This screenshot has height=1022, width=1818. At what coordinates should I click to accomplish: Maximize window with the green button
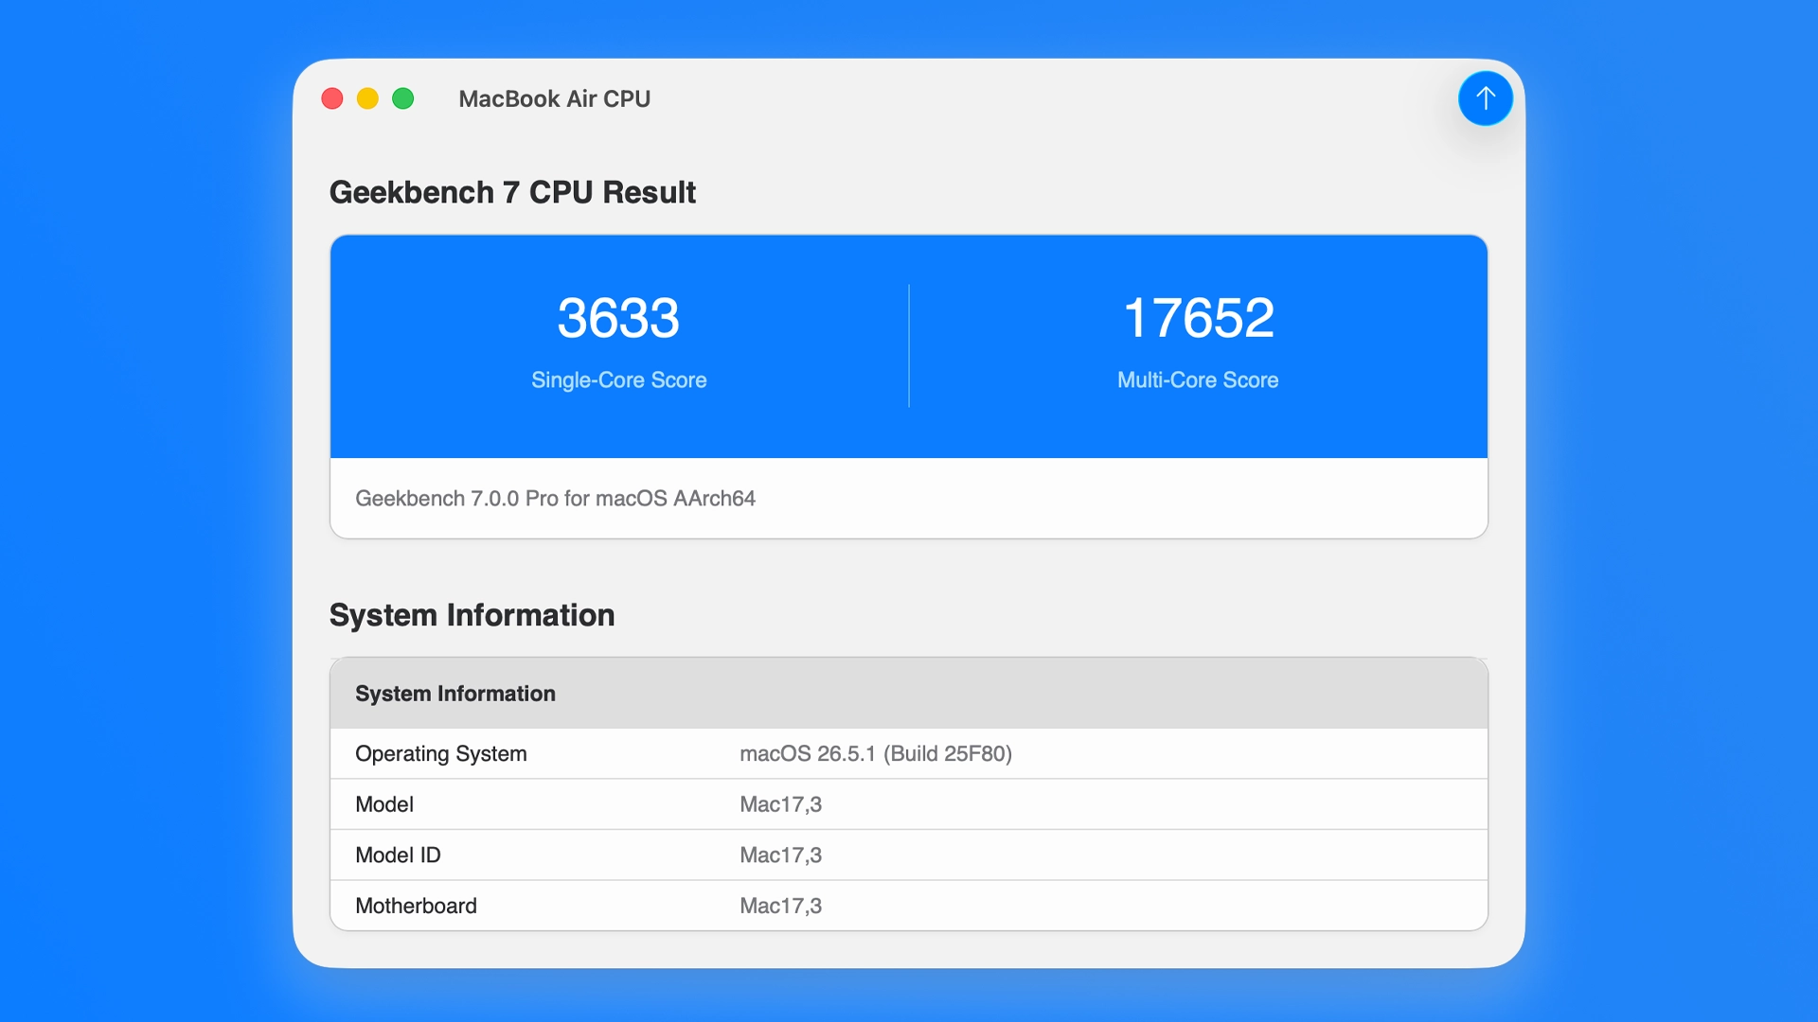403,98
